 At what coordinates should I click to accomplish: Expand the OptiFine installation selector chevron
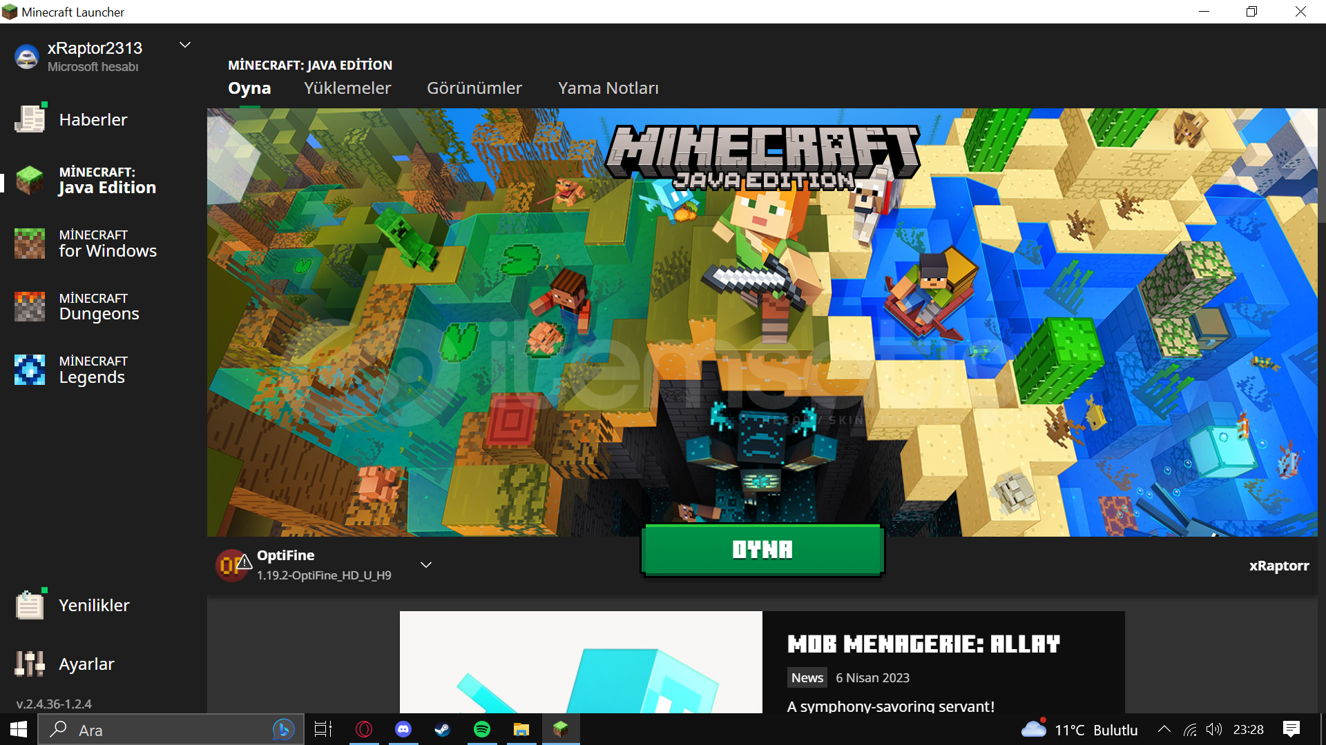426,565
